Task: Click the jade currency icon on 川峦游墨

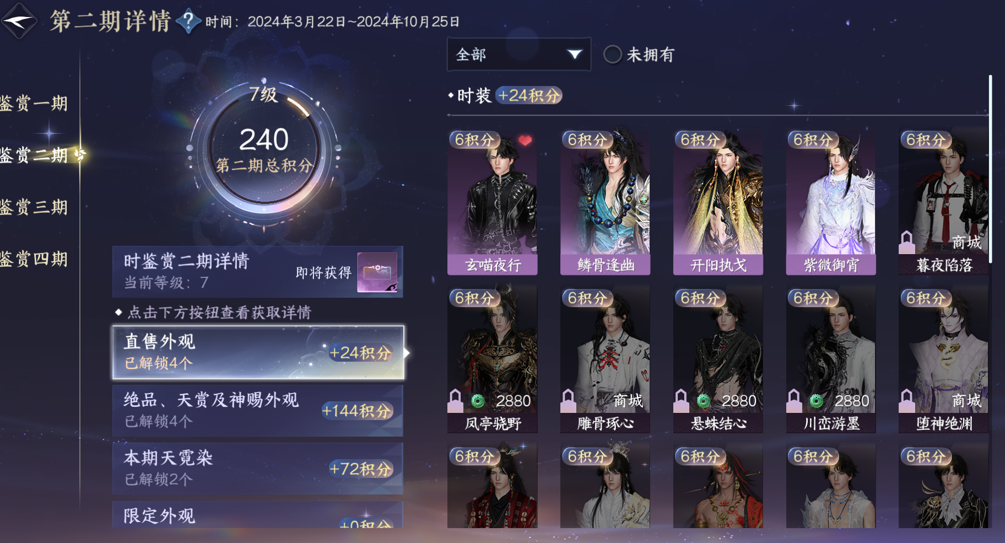Action: click(x=816, y=401)
